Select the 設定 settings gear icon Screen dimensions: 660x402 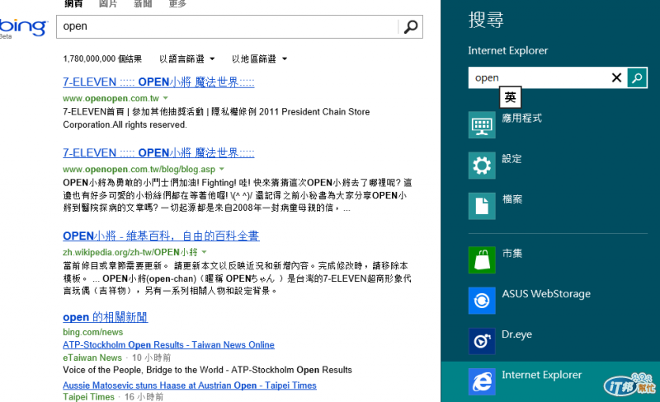tap(482, 166)
